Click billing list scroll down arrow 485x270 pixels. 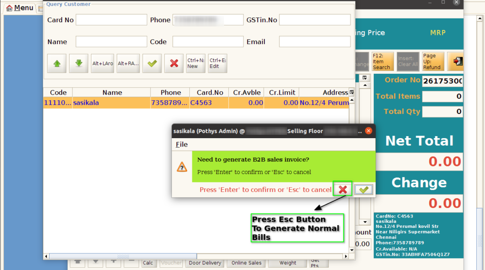click(x=365, y=222)
